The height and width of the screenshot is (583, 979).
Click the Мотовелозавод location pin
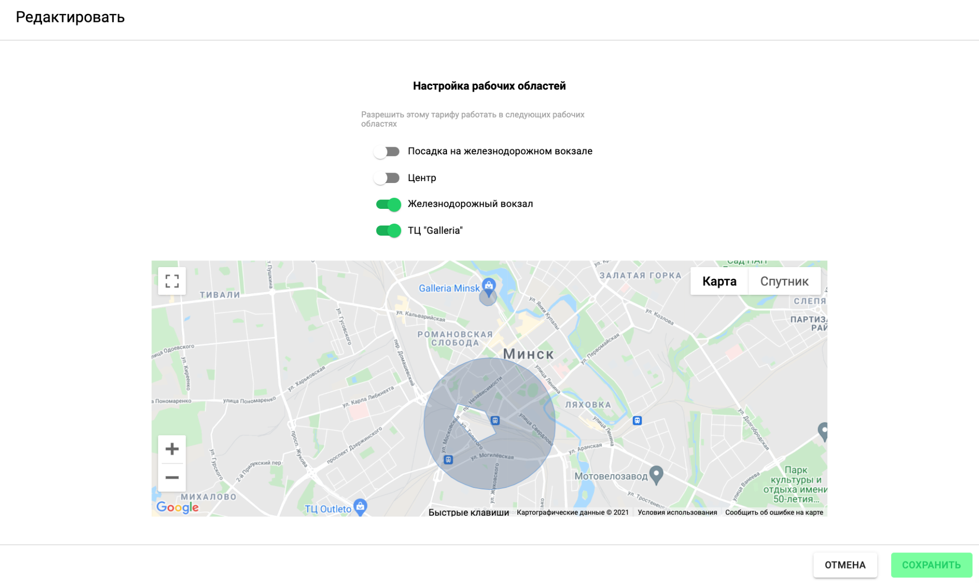coord(656,475)
